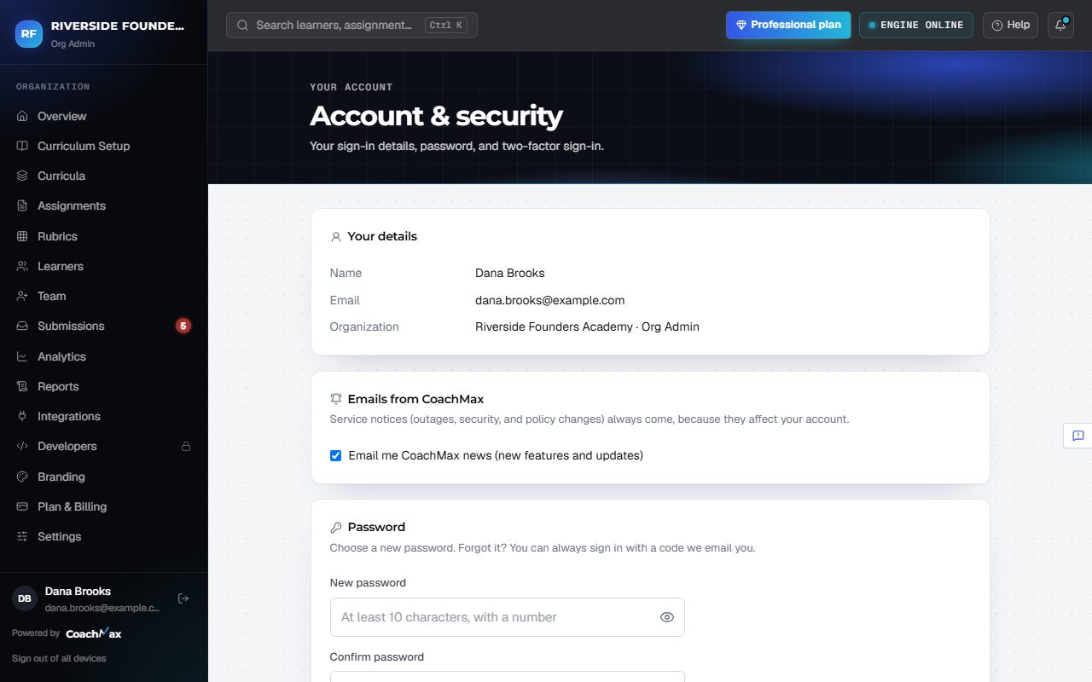The height and width of the screenshot is (682, 1092).
Task: Click the CoachMax logo in footer
Action: (x=94, y=633)
